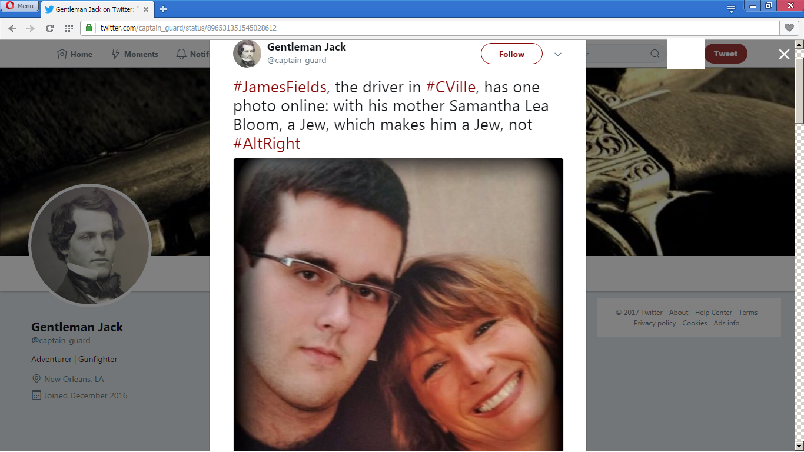Follow Gentleman Jack account
This screenshot has height=452, width=804.
tap(511, 54)
